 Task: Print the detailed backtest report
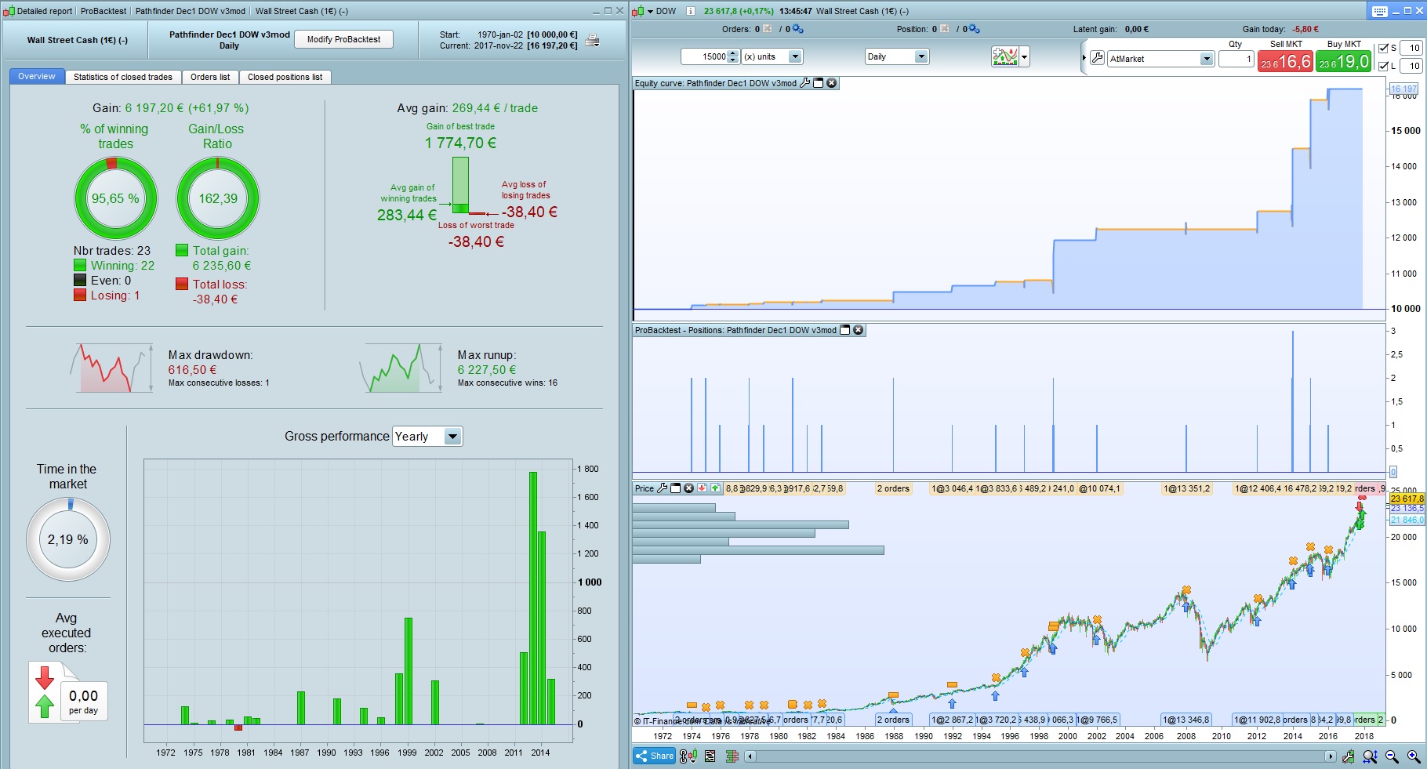coord(593,40)
